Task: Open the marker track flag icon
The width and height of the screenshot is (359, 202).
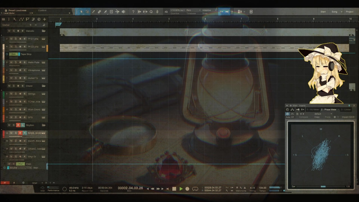Action: coord(27,19)
